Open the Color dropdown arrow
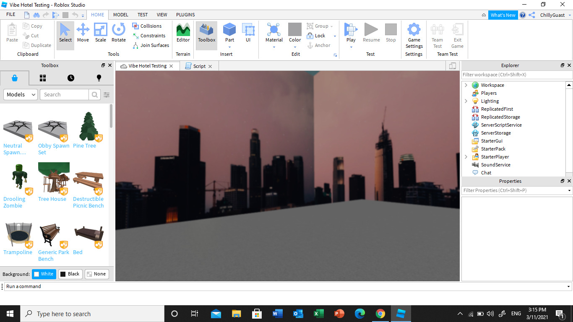Viewport: 573px width, 322px height. pyautogui.click(x=295, y=47)
